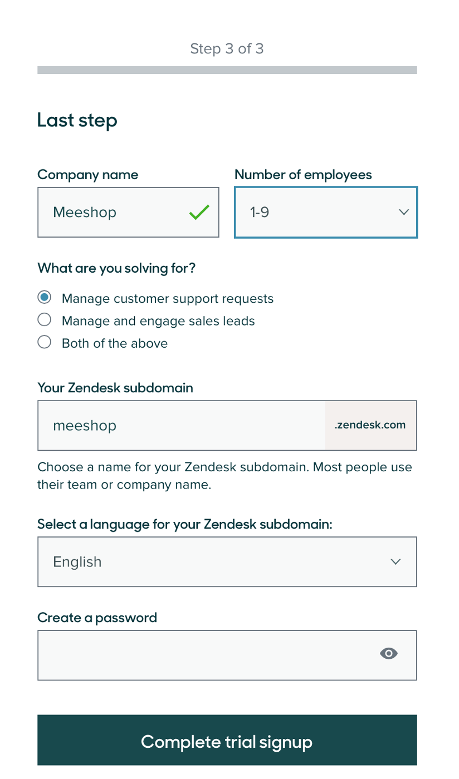Click the chevron arrow in employees dropdown

[404, 212]
